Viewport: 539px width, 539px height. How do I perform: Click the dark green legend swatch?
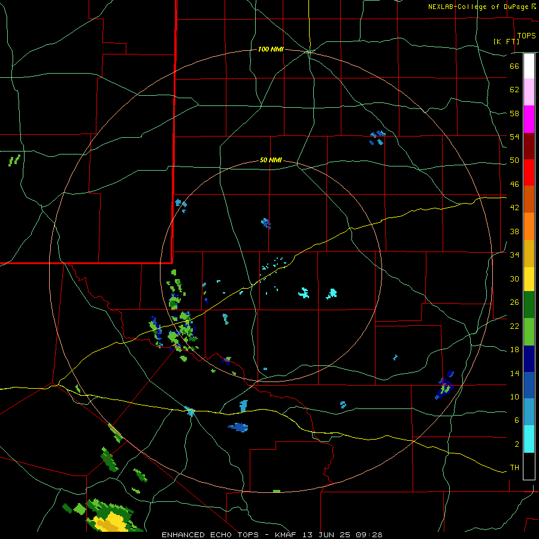[x=529, y=305]
